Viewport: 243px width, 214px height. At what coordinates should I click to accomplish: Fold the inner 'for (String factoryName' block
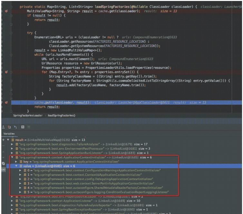[x=11, y=81]
